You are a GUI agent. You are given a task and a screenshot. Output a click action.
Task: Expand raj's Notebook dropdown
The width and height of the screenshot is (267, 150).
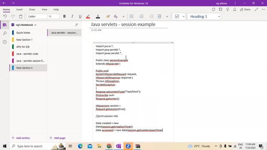tap(24, 25)
